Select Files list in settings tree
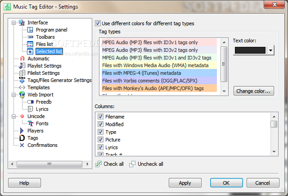The width and height of the screenshot is (288, 196). [44, 44]
